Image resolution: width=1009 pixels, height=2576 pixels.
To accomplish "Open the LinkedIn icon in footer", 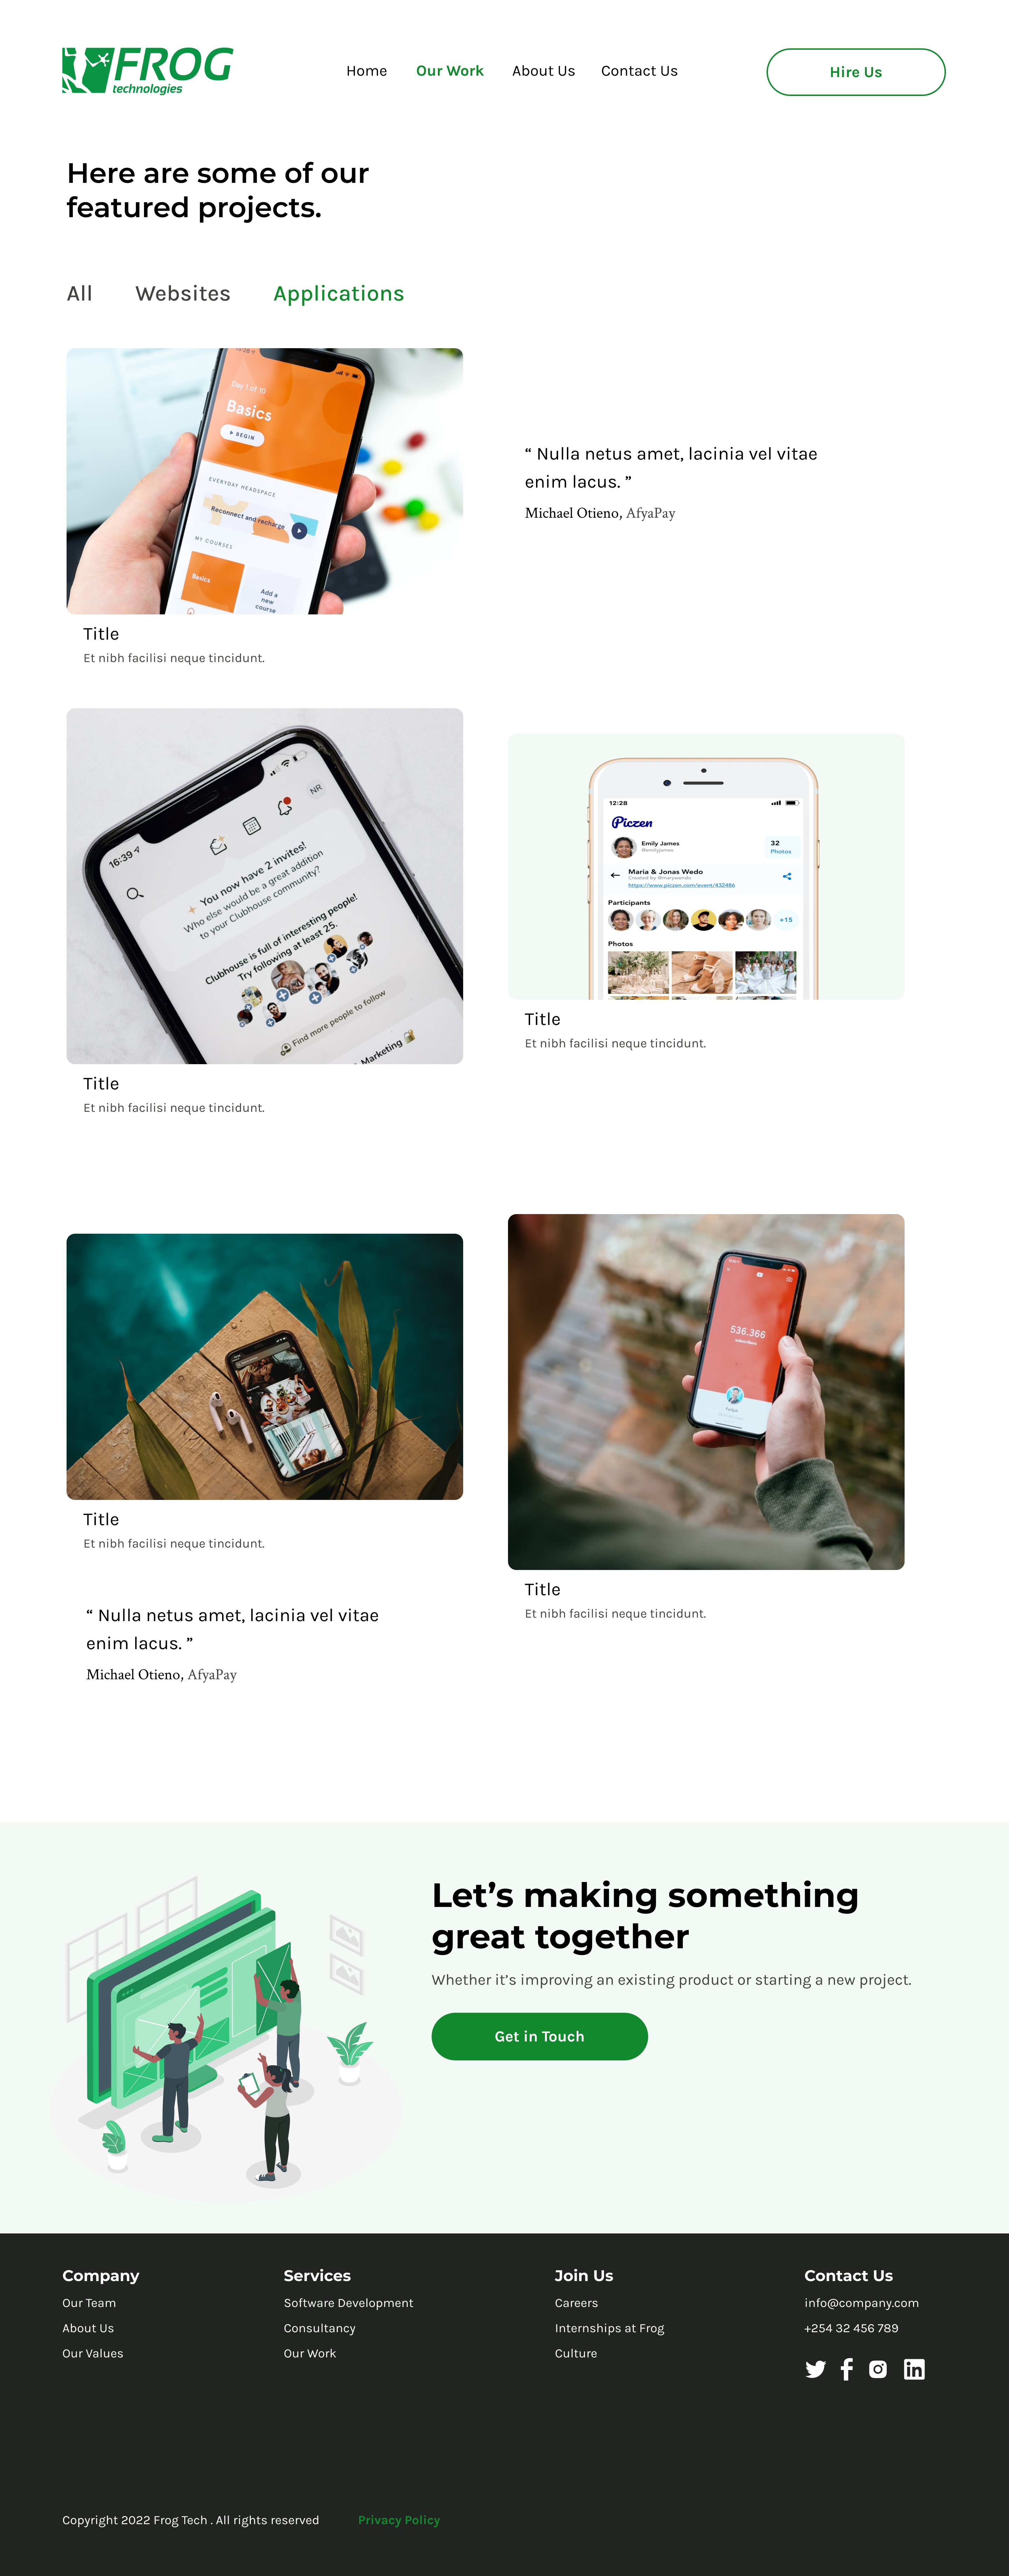I will pyautogui.click(x=914, y=2369).
